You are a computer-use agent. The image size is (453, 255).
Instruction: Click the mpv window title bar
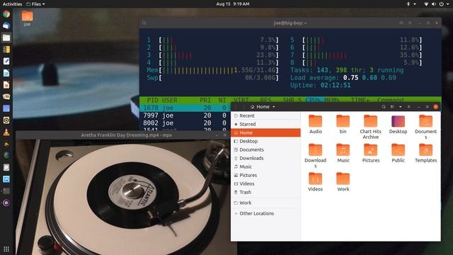(126, 135)
